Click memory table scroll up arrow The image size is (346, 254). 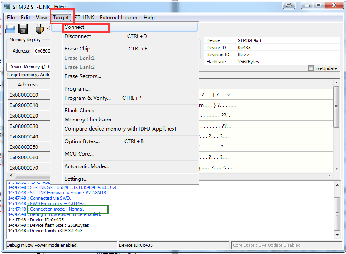pos(336,83)
